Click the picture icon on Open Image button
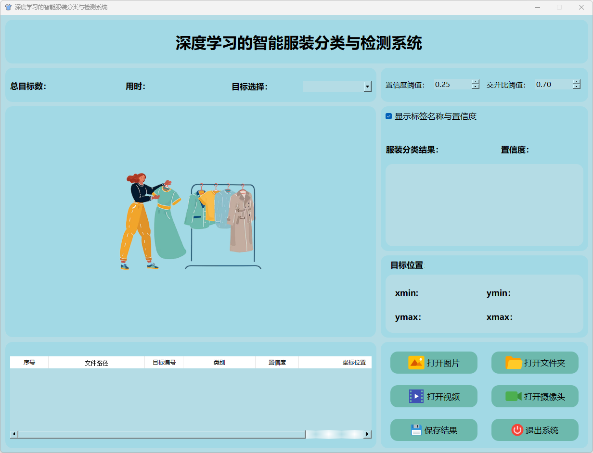 coord(416,363)
